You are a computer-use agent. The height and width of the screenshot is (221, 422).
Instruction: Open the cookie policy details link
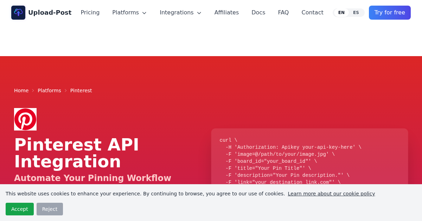coord(331,194)
